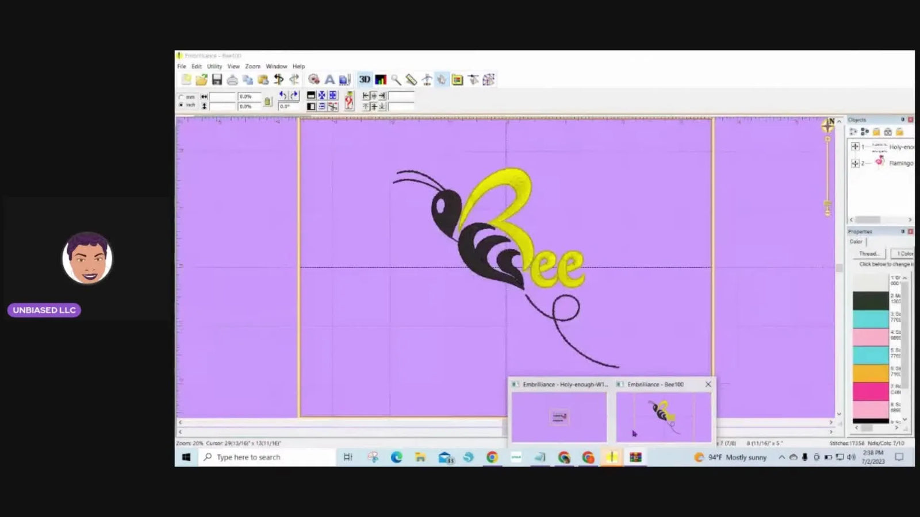Pick the hot pink color swatch
The height and width of the screenshot is (517, 920).
tap(871, 392)
